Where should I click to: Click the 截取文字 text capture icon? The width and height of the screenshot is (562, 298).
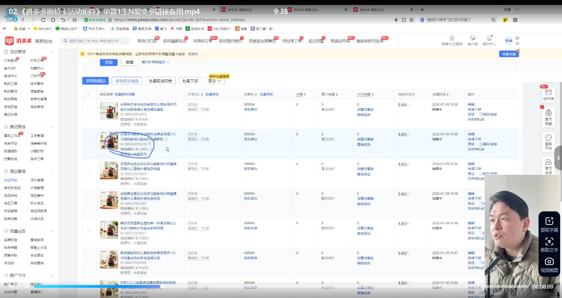point(549,241)
